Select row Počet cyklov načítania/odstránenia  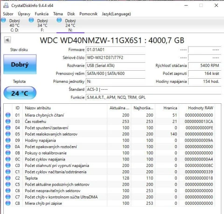click(x=109, y=172)
